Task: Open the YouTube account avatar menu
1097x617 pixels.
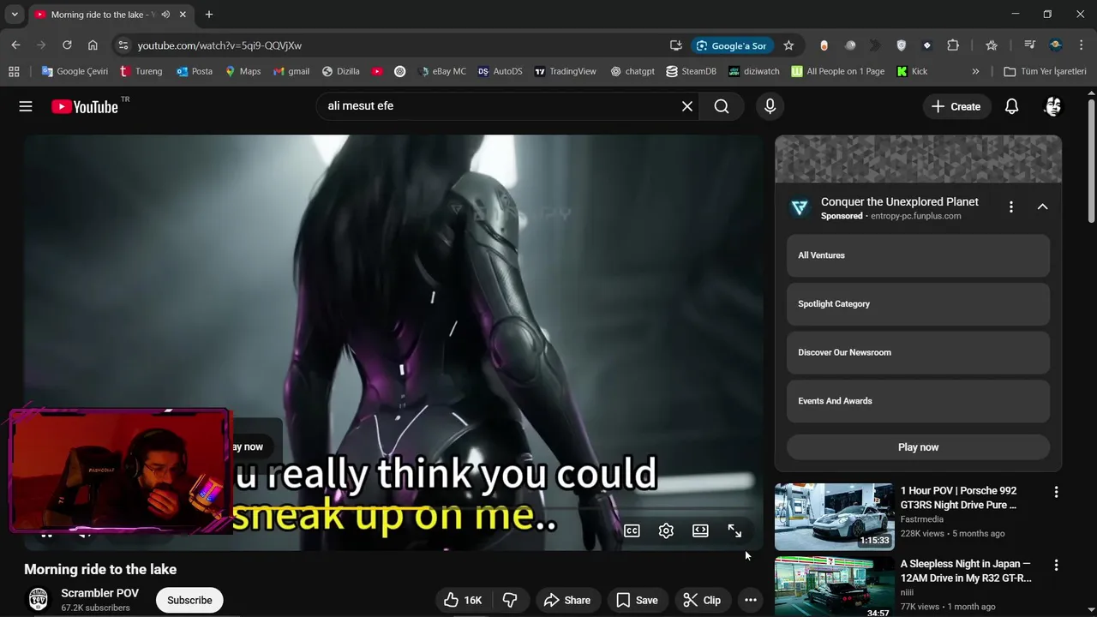Action: [1052, 106]
